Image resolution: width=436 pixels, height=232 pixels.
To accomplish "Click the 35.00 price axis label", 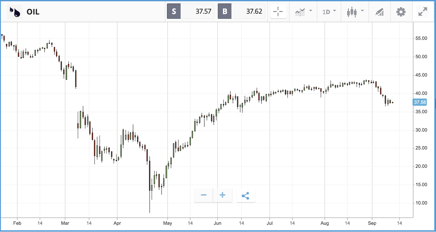I will coord(421,112).
